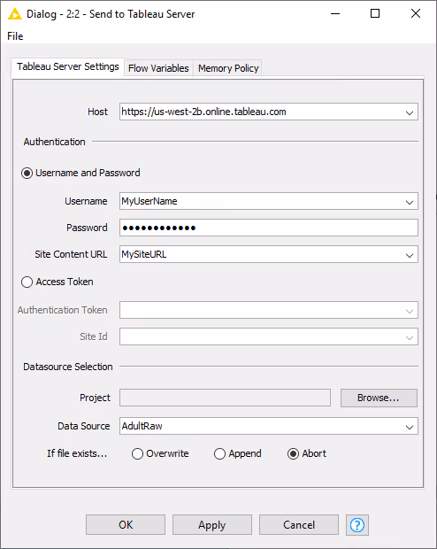Click the KNIME yellow triangle window icon

click(x=14, y=14)
